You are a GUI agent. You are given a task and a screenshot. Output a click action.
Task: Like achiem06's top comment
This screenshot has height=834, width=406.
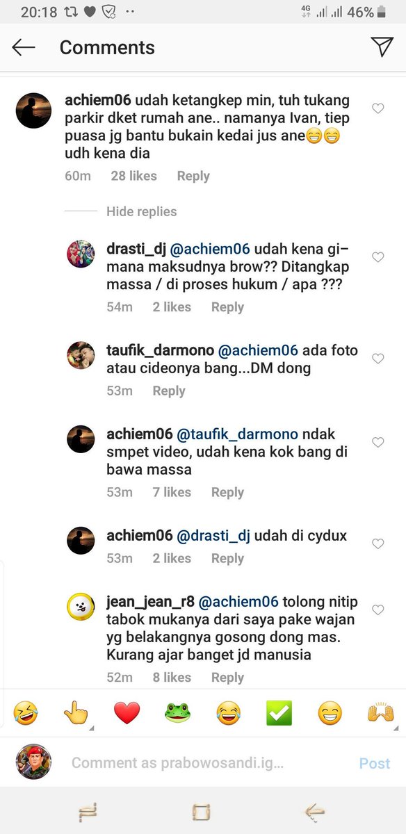click(378, 108)
